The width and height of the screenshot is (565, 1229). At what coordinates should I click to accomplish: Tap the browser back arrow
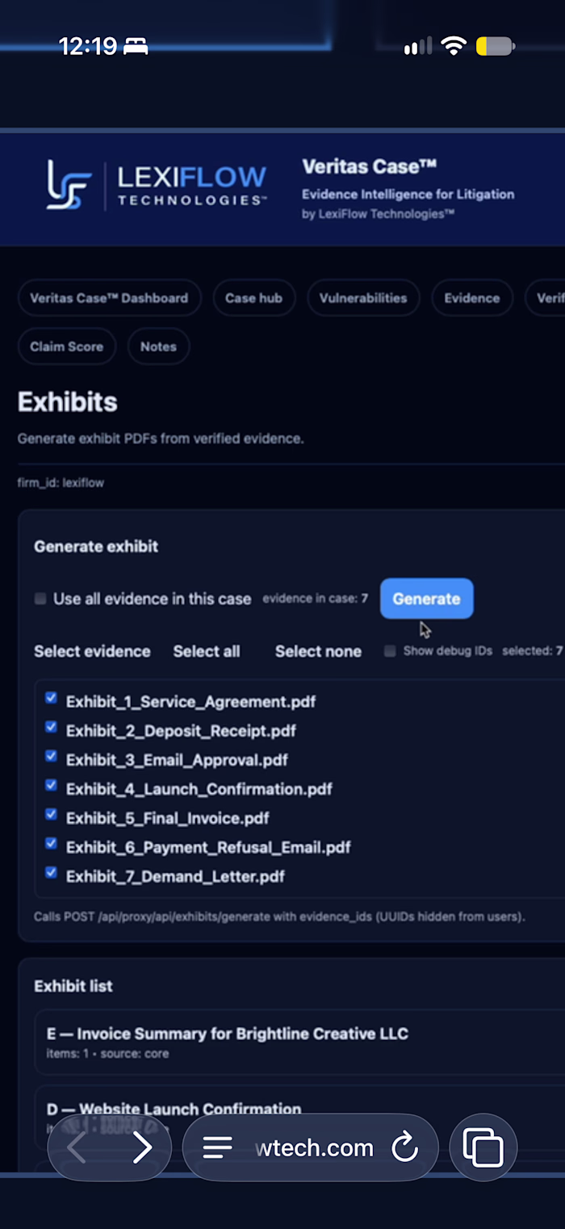click(77, 1147)
